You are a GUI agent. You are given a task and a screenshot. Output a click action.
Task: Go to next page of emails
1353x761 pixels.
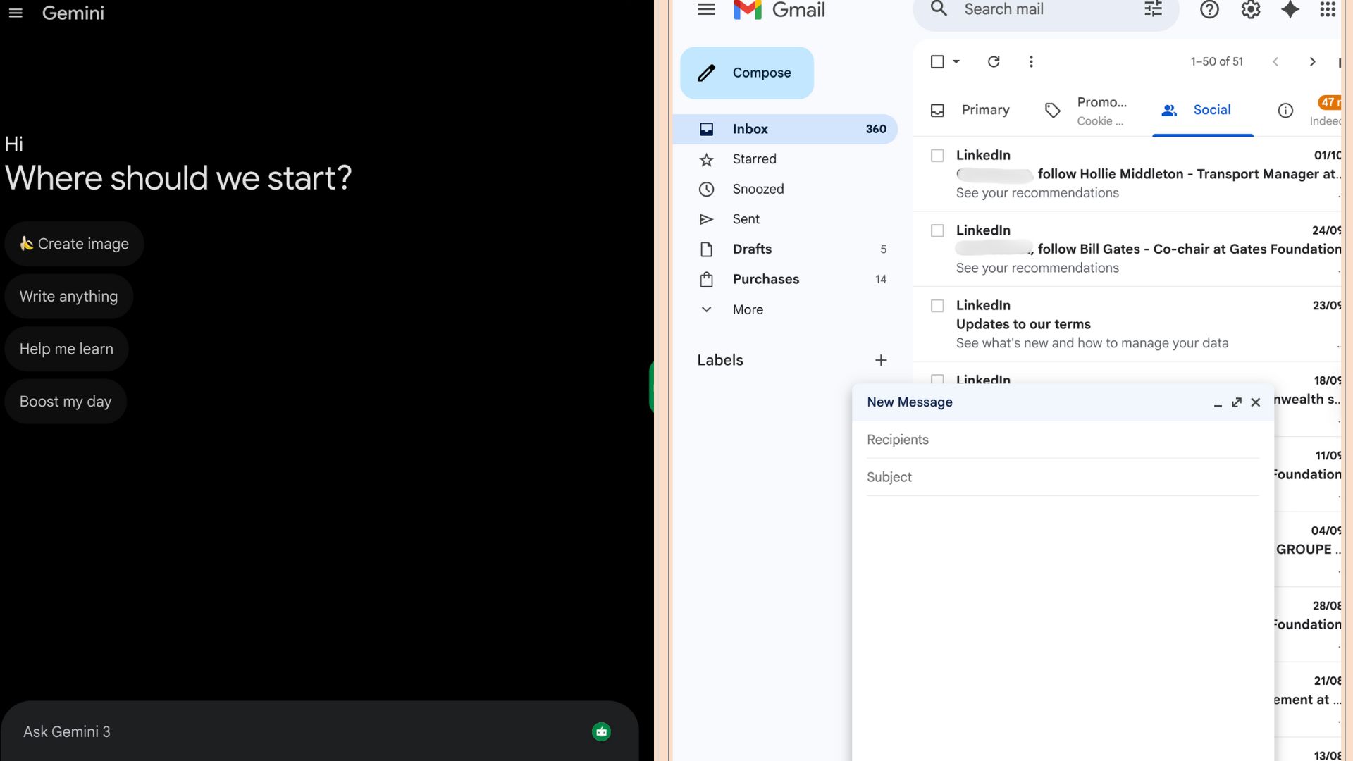(x=1312, y=62)
